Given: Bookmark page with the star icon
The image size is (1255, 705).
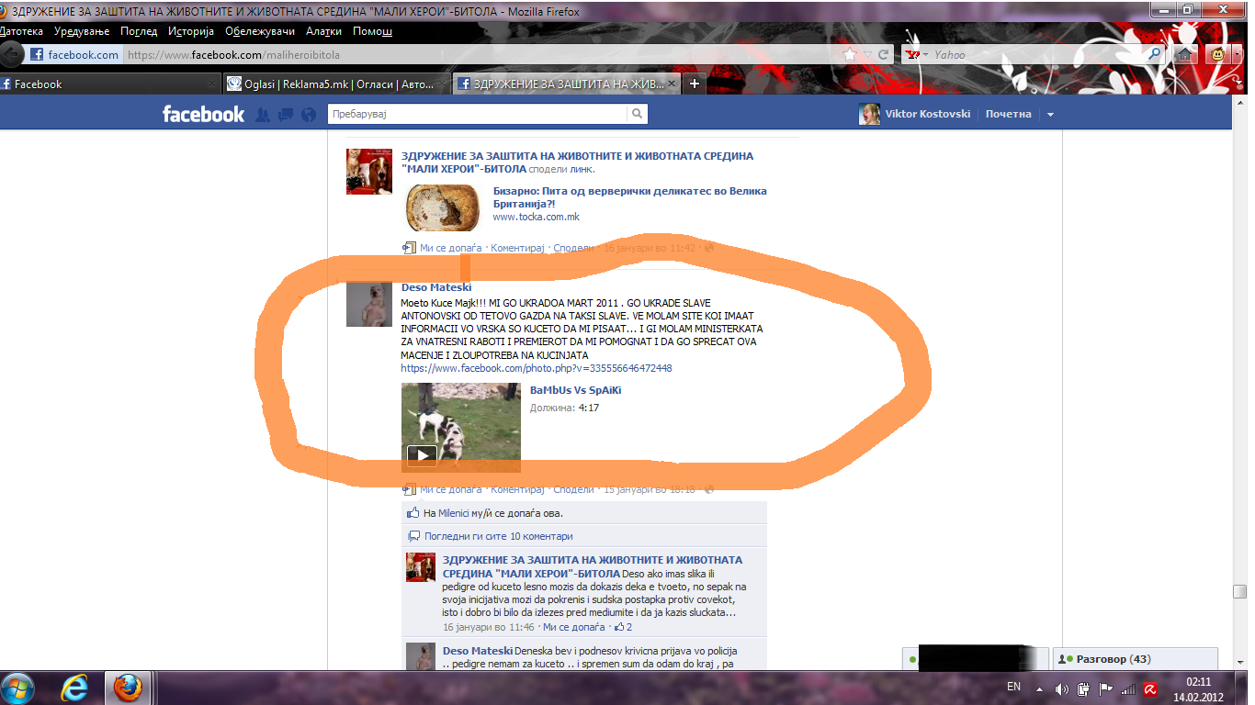Looking at the screenshot, I should [850, 55].
